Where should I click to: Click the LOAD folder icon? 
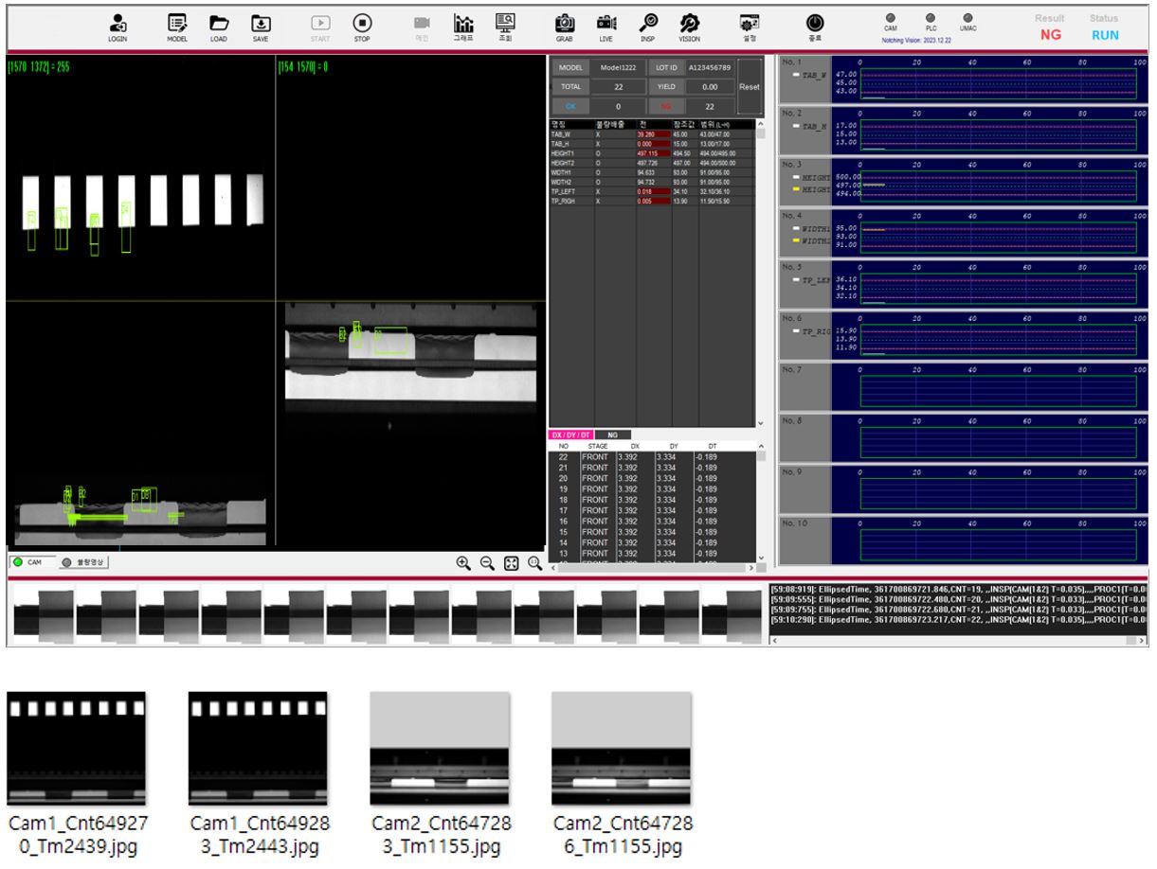coord(219,26)
